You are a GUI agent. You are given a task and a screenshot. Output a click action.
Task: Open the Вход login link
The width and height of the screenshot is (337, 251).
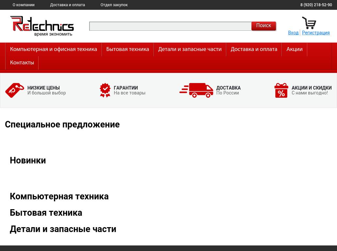click(293, 33)
